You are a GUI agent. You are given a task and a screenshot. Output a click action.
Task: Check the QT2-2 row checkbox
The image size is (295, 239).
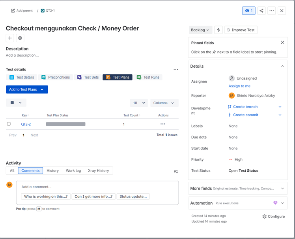pos(9,124)
